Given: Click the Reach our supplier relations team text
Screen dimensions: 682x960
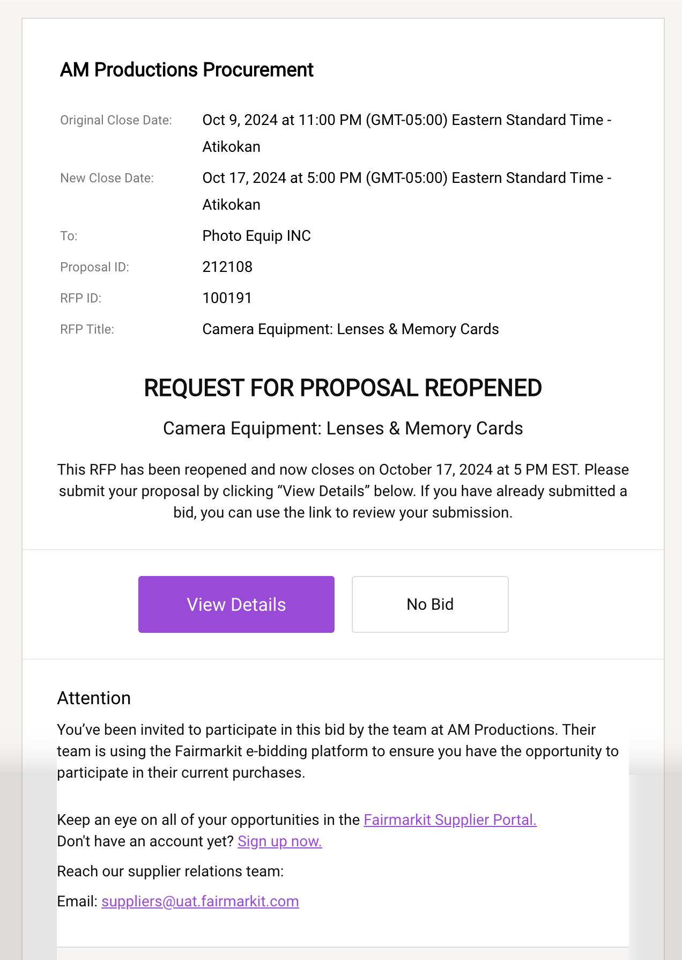Looking at the screenshot, I should (x=171, y=871).
